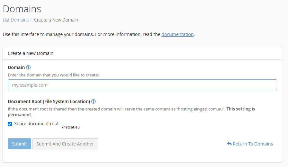This screenshot has width=288, height=167.
Task: Click the blue Submit button
Action: 20,144
